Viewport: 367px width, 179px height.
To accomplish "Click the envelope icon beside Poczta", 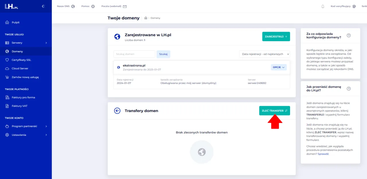I will click(125, 6).
